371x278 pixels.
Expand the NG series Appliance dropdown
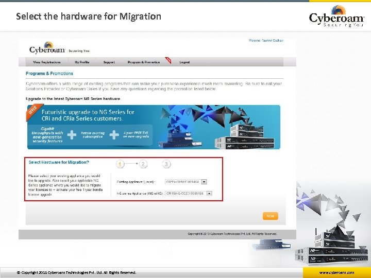click(189, 194)
